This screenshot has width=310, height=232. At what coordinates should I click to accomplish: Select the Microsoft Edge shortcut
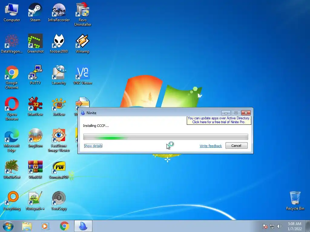click(x=12, y=140)
